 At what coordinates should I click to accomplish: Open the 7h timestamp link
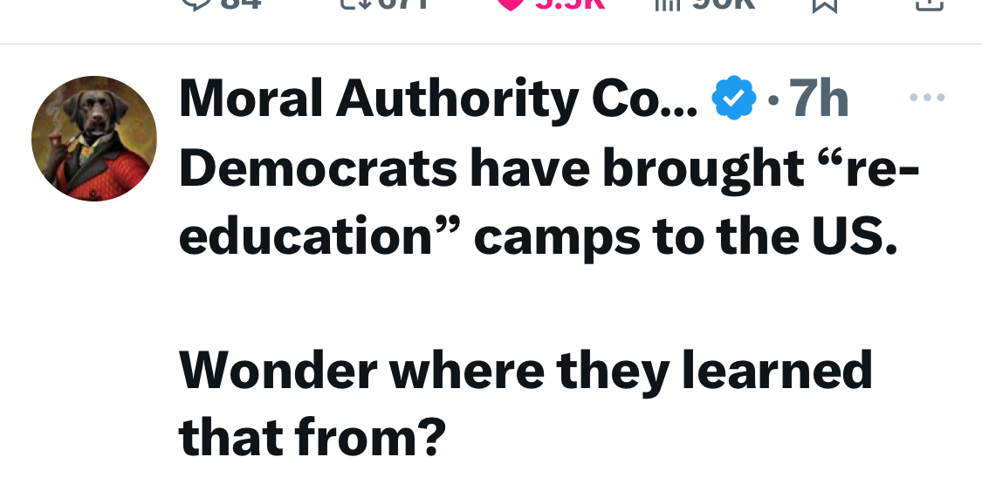pyautogui.click(x=819, y=99)
